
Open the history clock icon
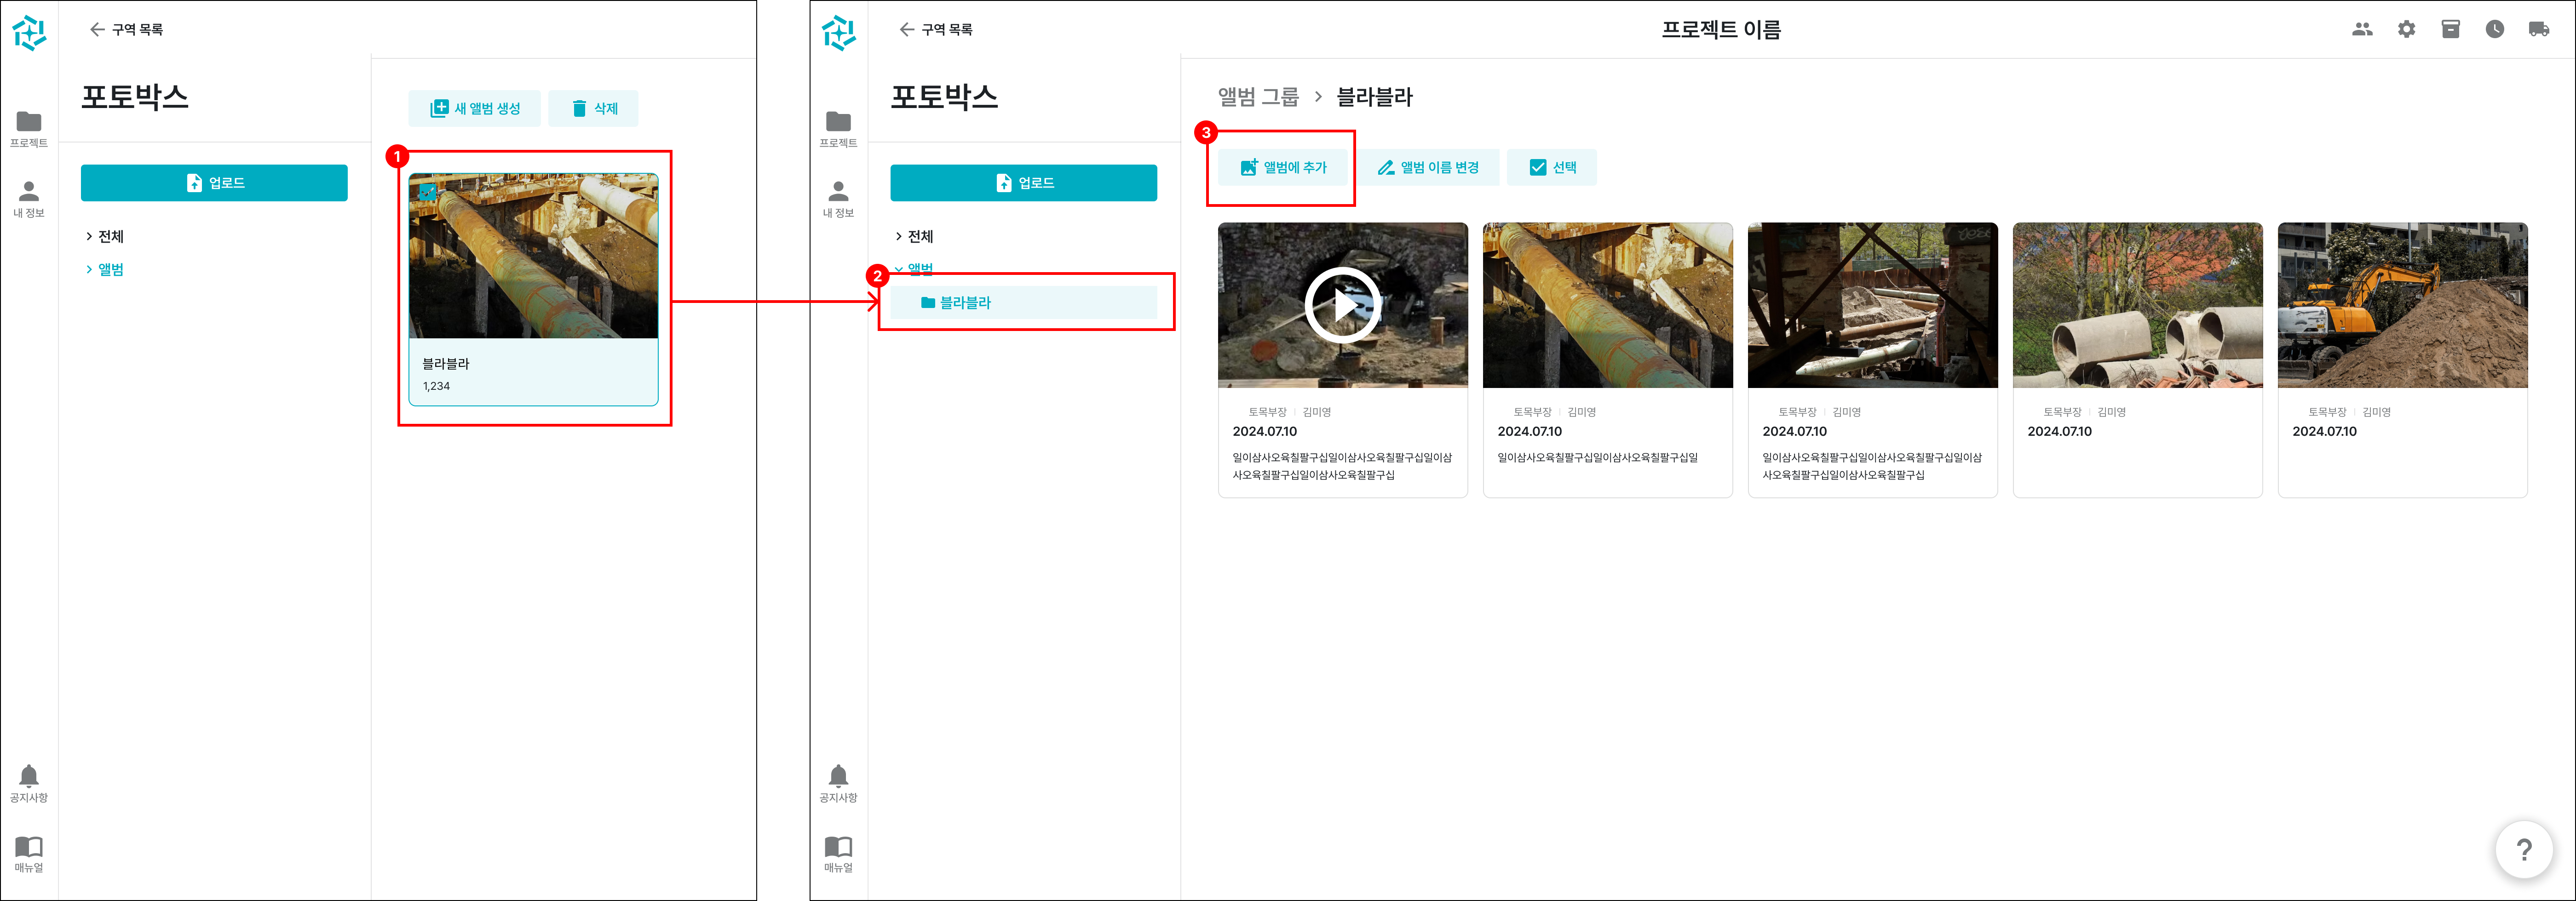click(2494, 29)
